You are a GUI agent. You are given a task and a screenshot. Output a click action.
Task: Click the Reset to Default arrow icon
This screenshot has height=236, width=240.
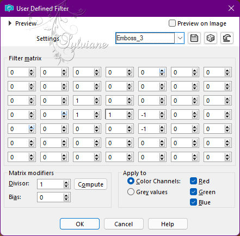click(227, 38)
